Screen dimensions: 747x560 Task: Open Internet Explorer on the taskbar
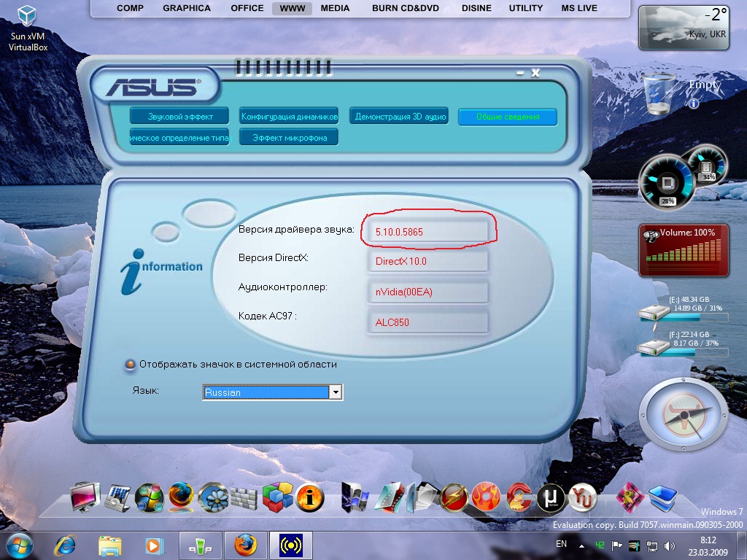65,545
